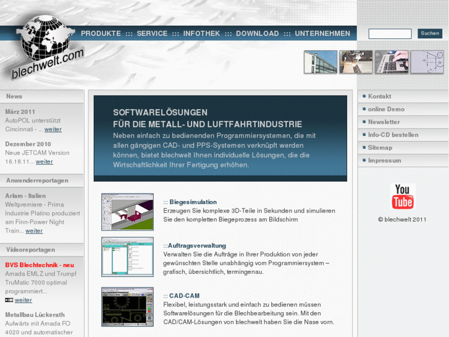Click the Auftragsverwaltung screenshot thumbnail
This screenshot has height=337, width=449.
[x=127, y=257]
